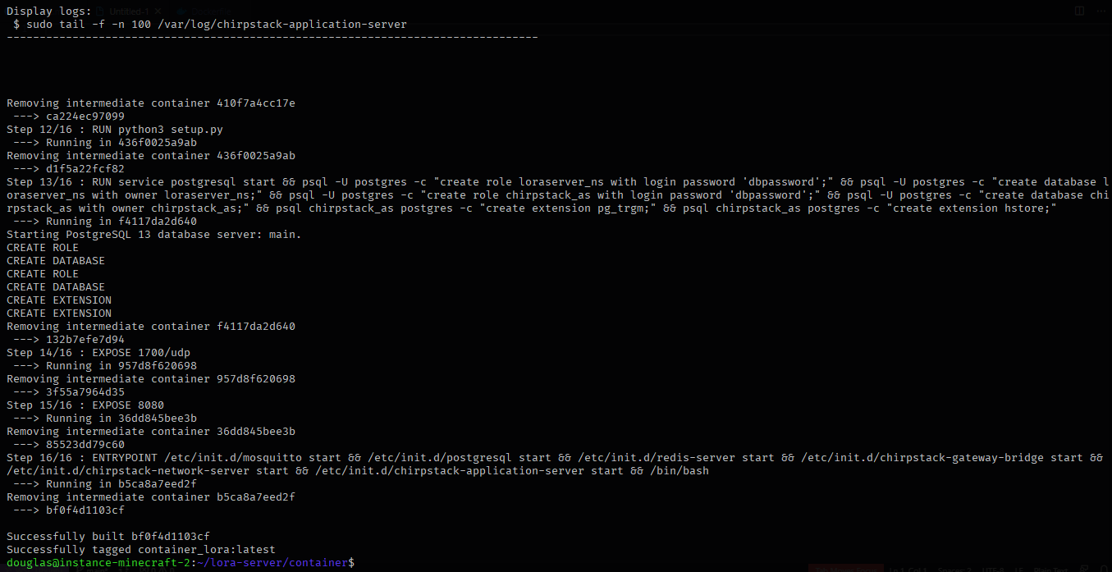Click 'Step 12/16 : RUN python3 setup.py'
This screenshot has height=572, width=1112.
pyautogui.click(x=115, y=130)
